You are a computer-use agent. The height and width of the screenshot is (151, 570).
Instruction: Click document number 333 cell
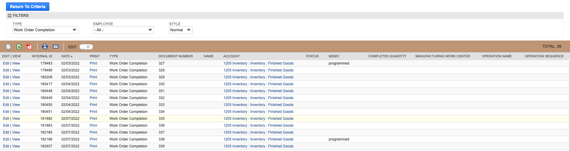point(162,105)
